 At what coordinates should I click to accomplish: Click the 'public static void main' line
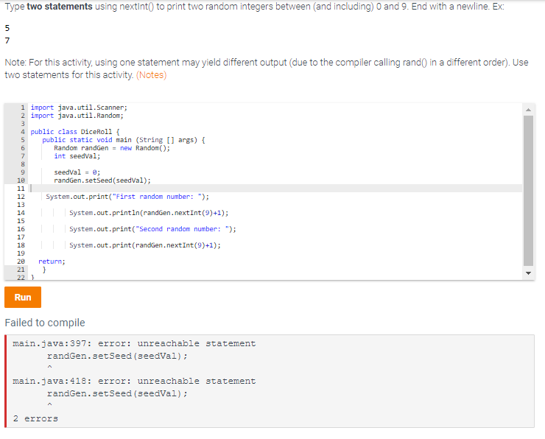click(x=124, y=140)
